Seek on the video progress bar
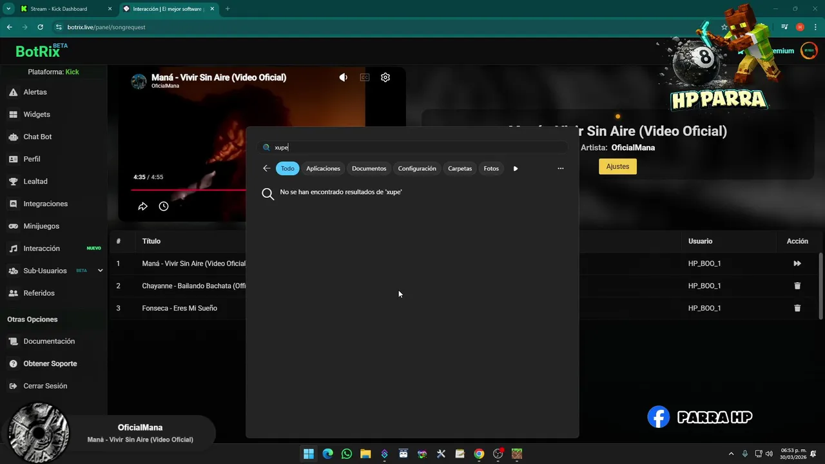Viewport: 825px width, 464px height. (x=188, y=189)
